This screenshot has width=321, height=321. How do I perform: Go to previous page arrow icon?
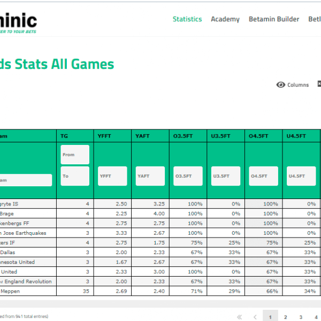pos(255,317)
